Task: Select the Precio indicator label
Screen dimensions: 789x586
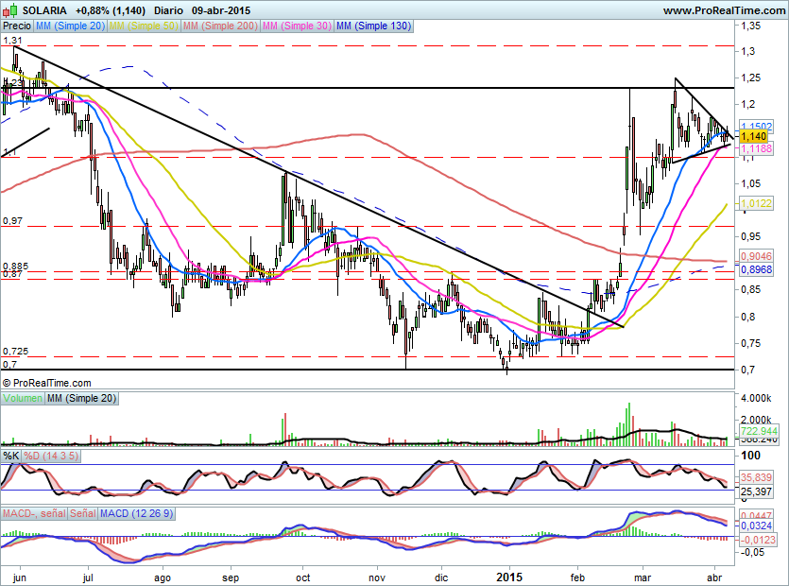Action: 16,26
